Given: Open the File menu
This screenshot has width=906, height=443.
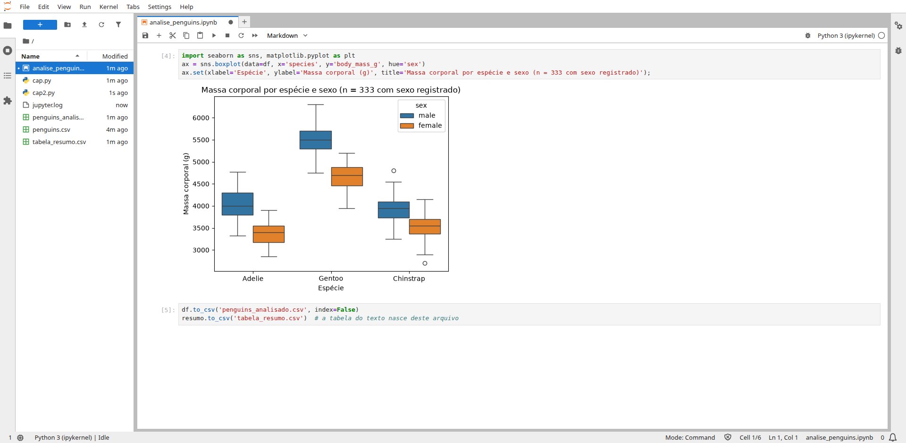Looking at the screenshot, I should point(25,7).
